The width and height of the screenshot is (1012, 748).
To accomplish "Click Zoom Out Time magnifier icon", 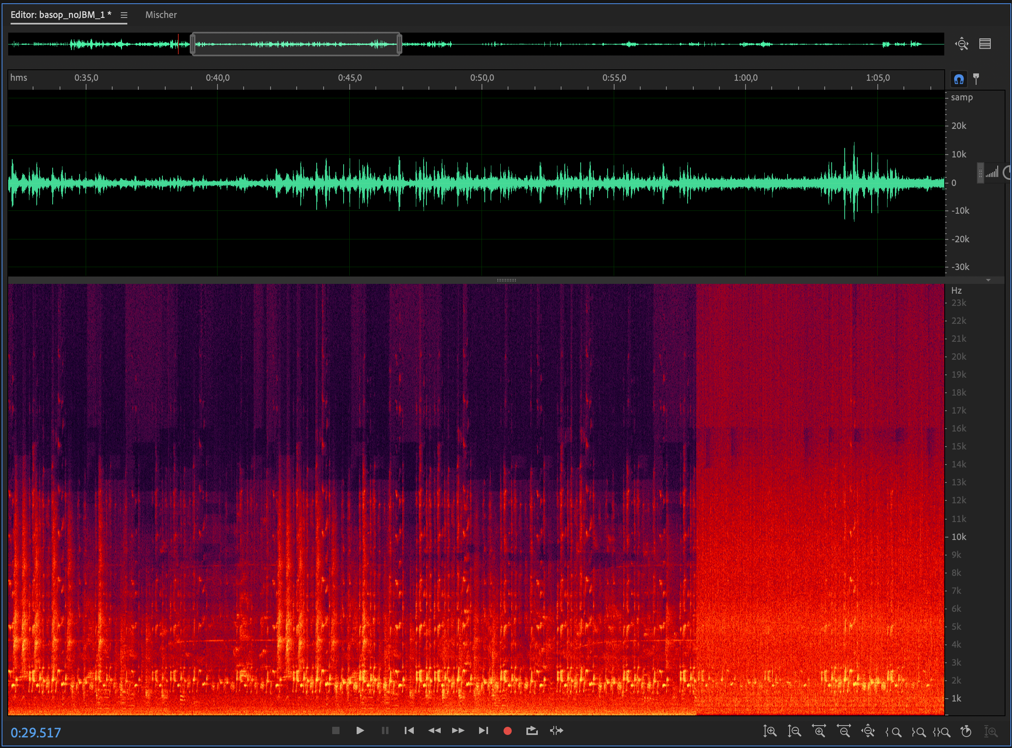I will [x=843, y=731].
